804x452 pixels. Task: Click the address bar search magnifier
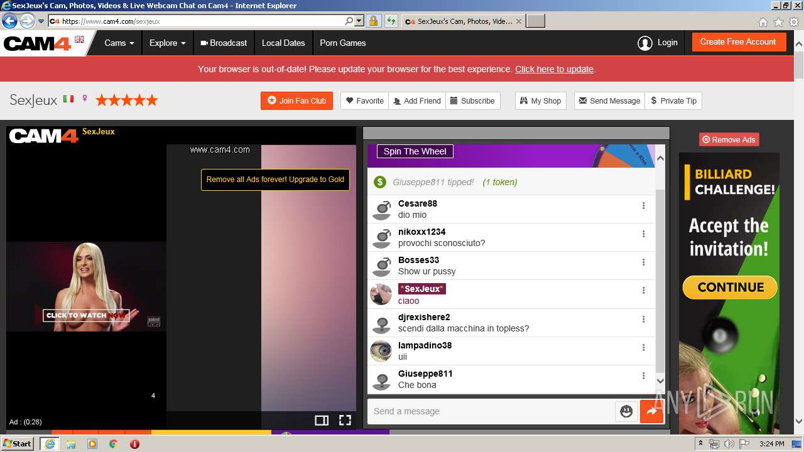click(x=349, y=21)
